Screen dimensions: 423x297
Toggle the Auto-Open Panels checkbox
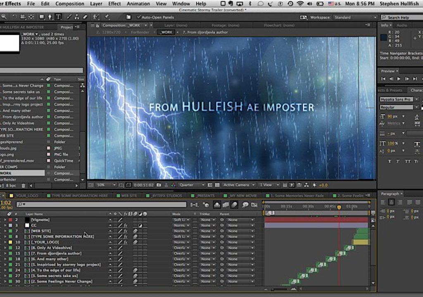(139, 17)
